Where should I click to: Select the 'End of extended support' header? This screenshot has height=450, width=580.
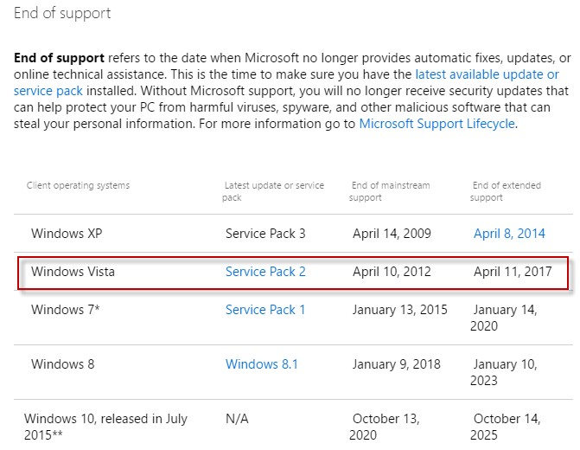pos(506,191)
